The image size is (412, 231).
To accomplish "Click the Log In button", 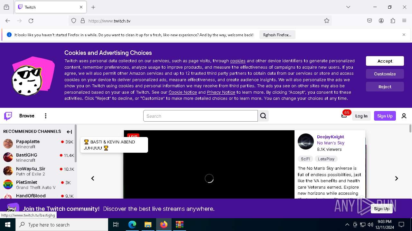I will click(361, 116).
